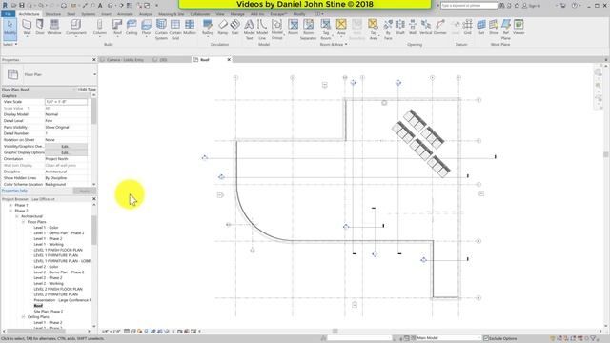Choose the Curtain System tool
Viewport: 610px width, 343px height.
pos(161,30)
